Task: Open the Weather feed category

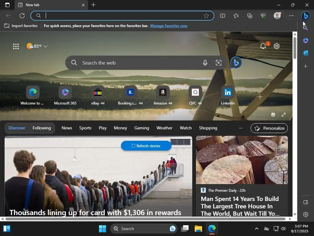Action: [x=164, y=128]
